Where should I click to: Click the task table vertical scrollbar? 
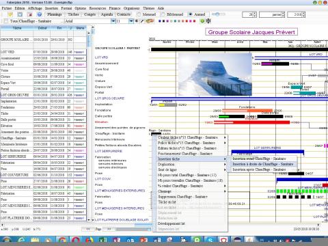point(89,126)
